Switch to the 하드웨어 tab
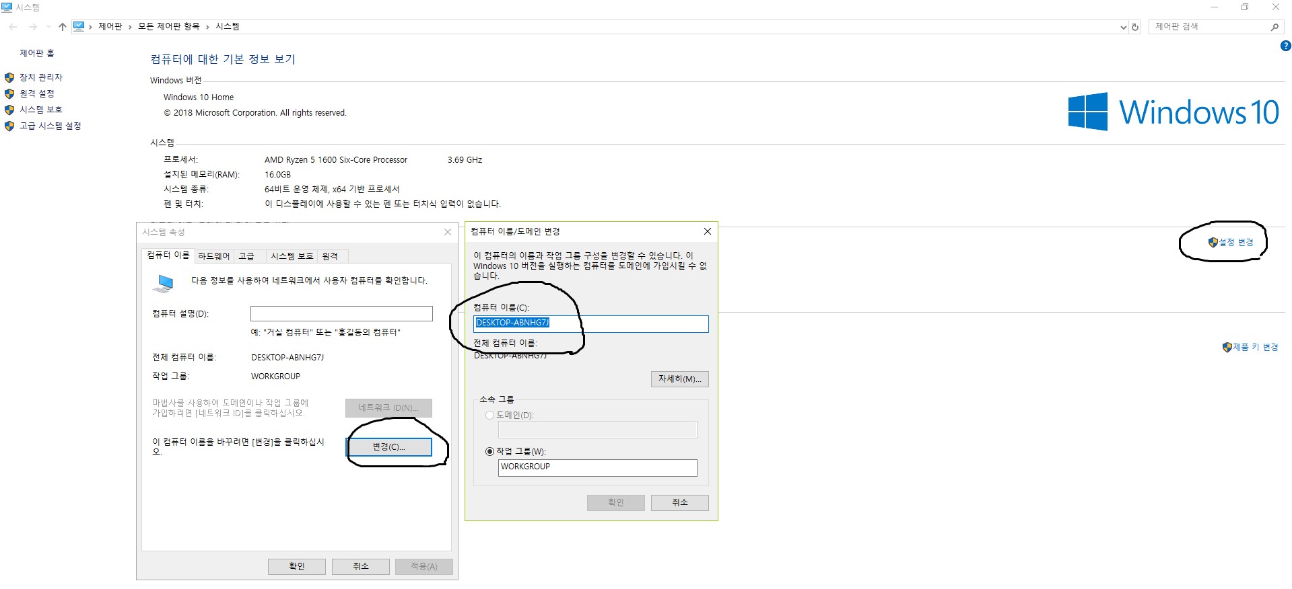This screenshot has width=1292, height=589. (x=213, y=256)
